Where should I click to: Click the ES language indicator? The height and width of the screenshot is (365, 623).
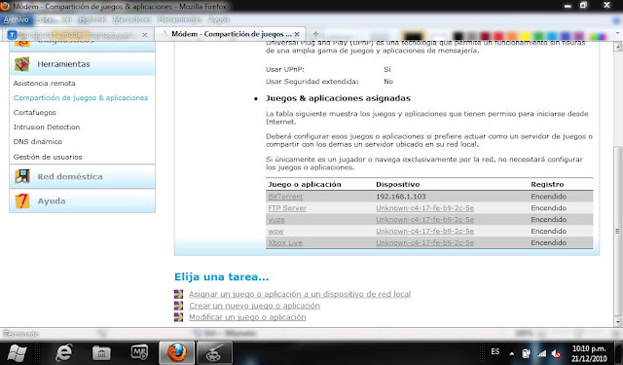pos(495,351)
